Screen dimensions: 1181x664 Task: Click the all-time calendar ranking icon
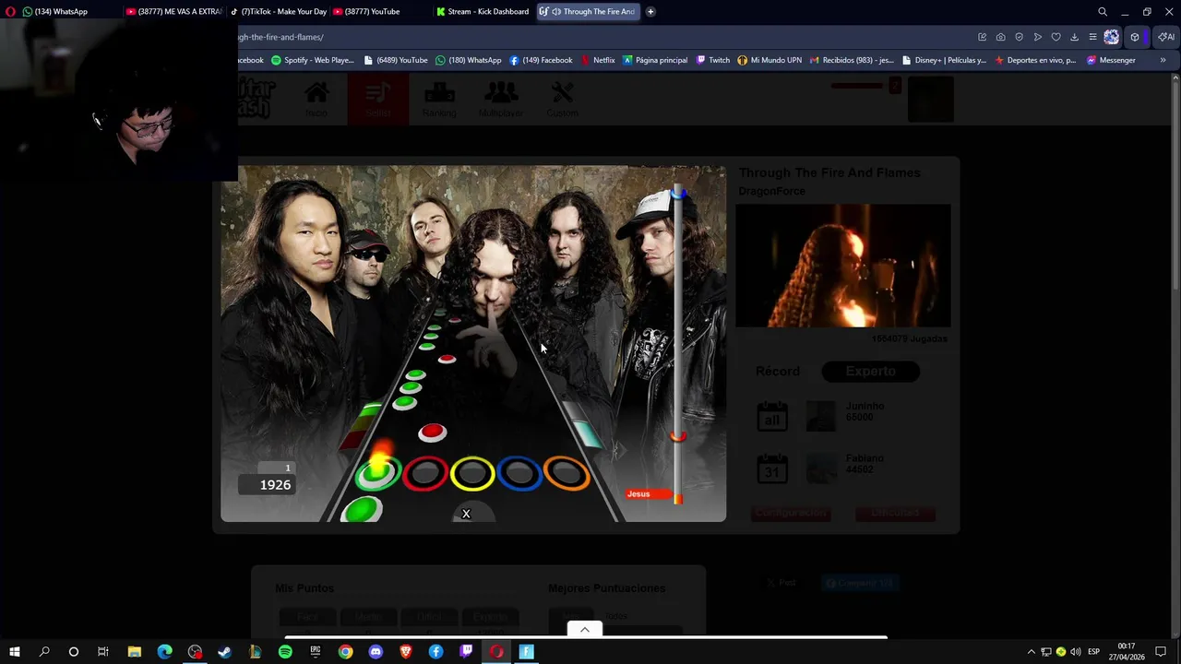(x=772, y=417)
